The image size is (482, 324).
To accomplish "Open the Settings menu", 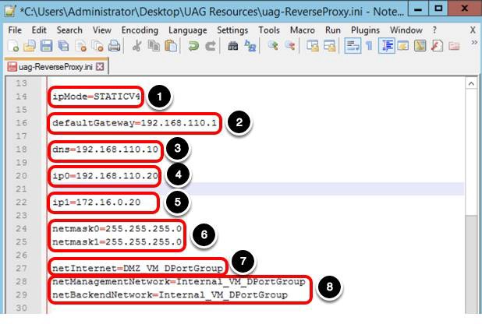I will pyautogui.click(x=232, y=30).
